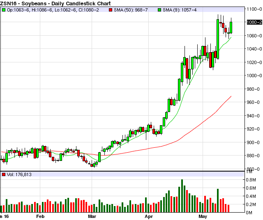This screenshot has height=220, width=263.
Task: Click the 'Op:1063-6, Hi:1086-6, Lo:1062-6, Cl:1080-2' readout
Action: 53,10
